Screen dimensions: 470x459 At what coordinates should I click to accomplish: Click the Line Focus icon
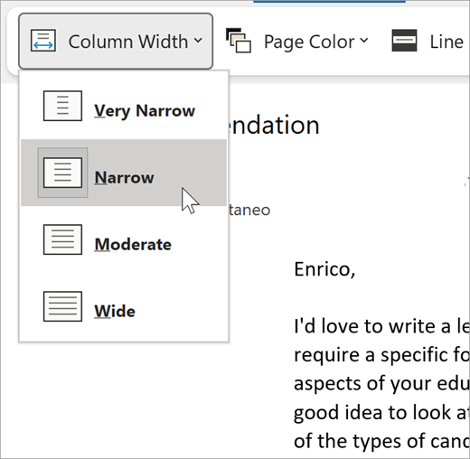click(404, 41)
